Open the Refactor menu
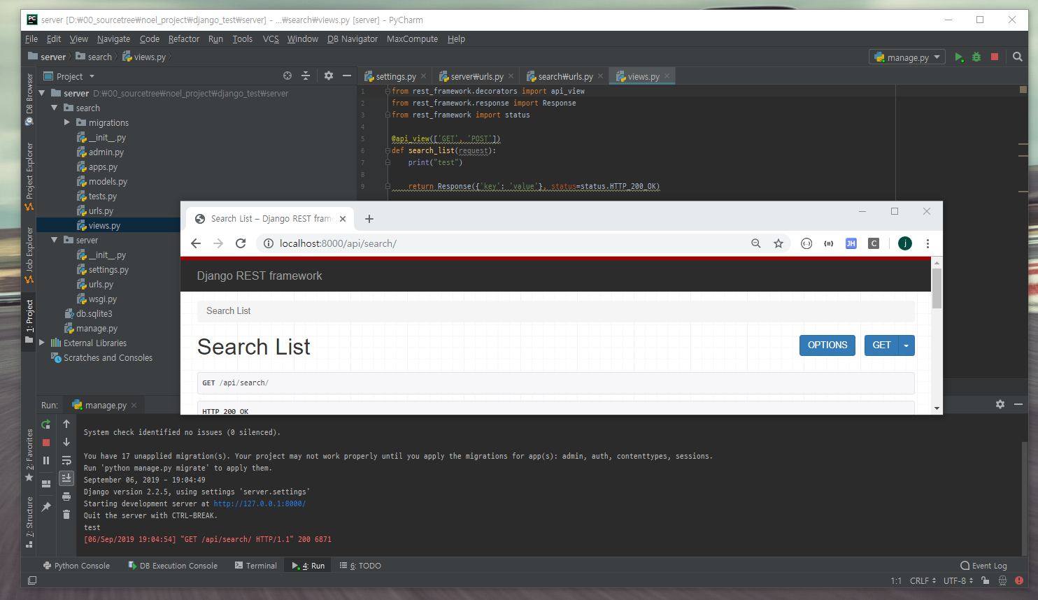 (x=184, y=39)
